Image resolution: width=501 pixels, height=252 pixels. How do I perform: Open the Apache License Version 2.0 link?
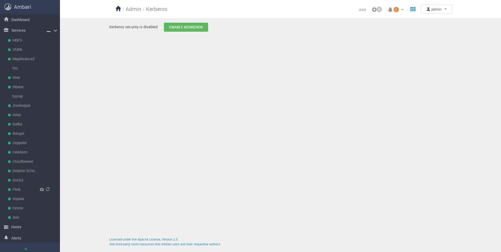(144, 239)
